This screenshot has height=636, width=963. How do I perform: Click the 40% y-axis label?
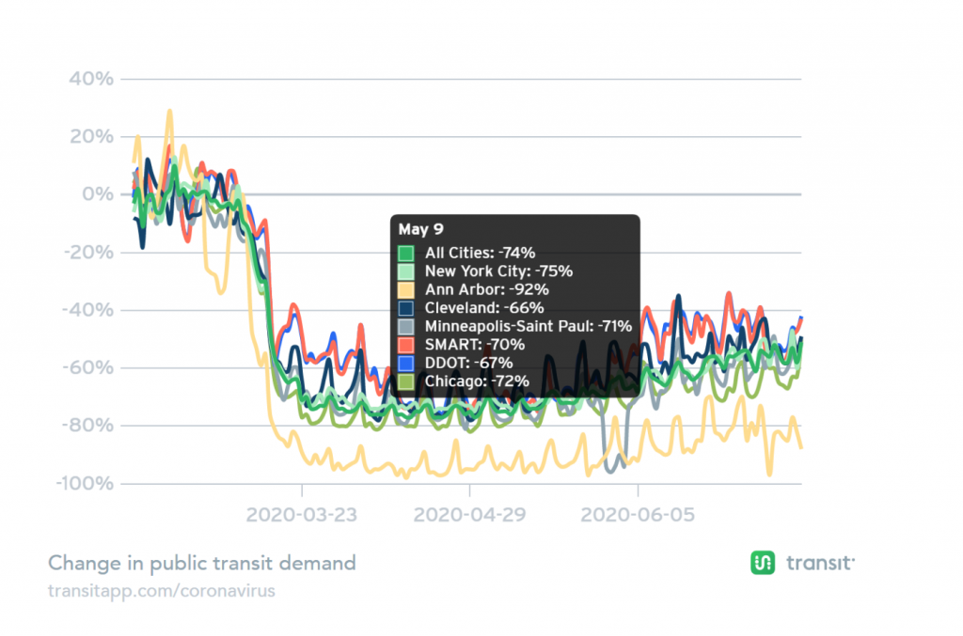(91, 79)
